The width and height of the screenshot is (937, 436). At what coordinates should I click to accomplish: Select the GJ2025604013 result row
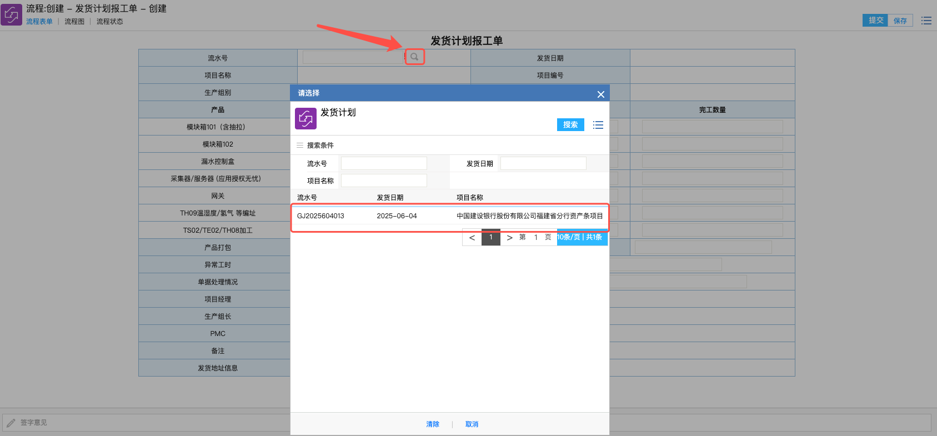point(449,216)
